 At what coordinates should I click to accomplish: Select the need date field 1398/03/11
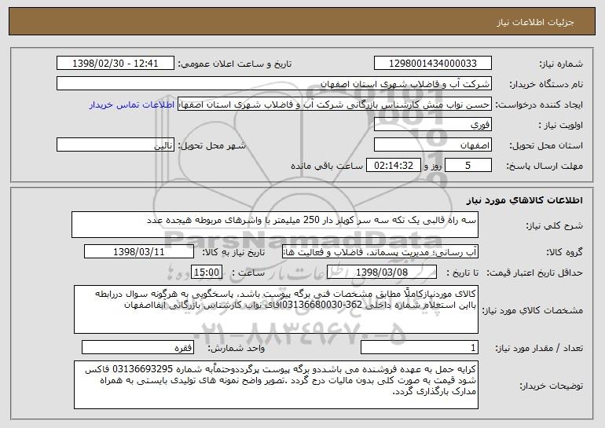pyautogui.click(x=139, y=252)
